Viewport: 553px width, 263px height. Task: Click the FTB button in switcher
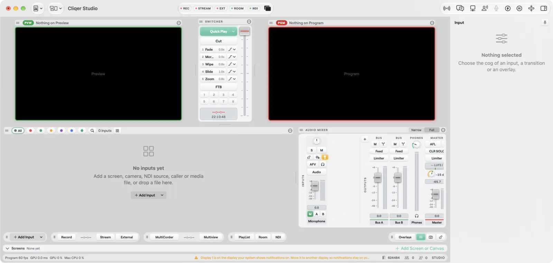[218, 87]
